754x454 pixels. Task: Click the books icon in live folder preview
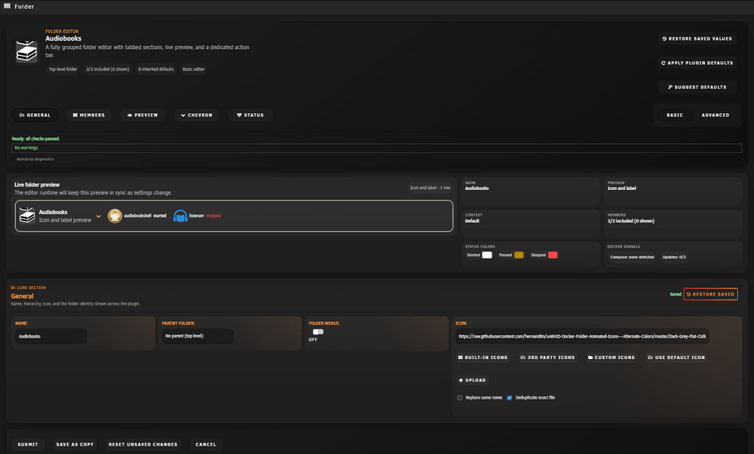pyautogui.click(x=27, y=216)
